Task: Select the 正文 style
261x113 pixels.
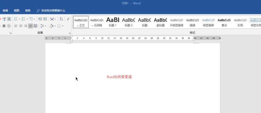Action: 81,22
